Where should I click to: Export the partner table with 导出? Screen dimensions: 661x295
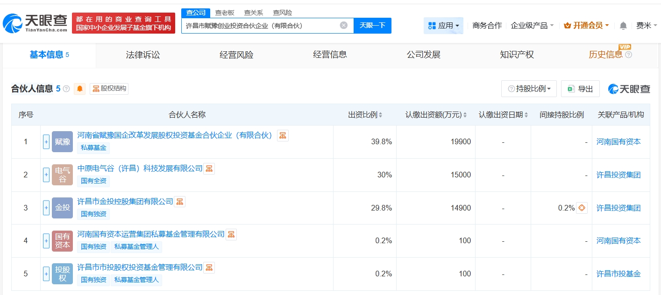[580, 89]
